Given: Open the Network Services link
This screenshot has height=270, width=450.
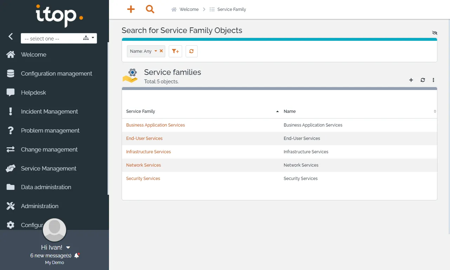Looking at the screenshot, I should coord(143,165).
